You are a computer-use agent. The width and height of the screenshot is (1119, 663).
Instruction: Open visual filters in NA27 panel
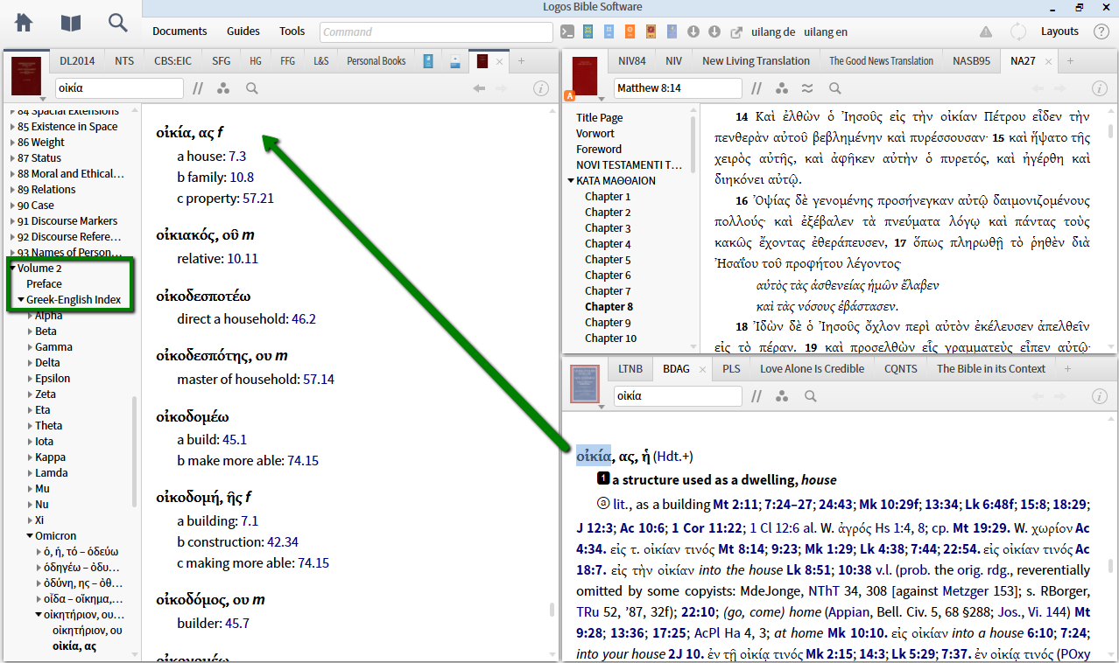pos(782,88)
